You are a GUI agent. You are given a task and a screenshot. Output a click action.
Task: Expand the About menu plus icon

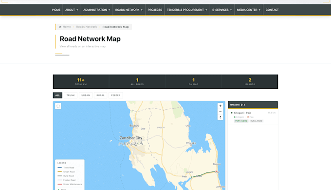tap(77, 10)
